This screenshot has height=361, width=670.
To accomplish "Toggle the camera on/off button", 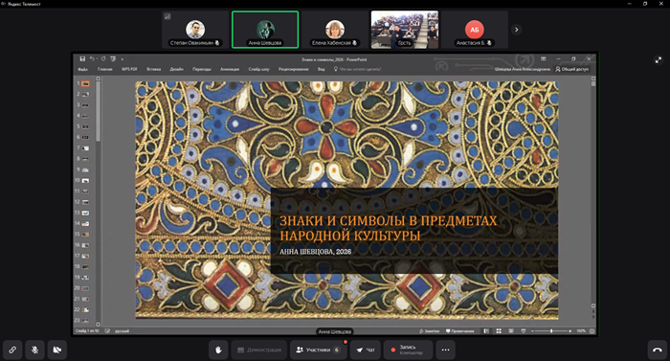I will (56, 350).
